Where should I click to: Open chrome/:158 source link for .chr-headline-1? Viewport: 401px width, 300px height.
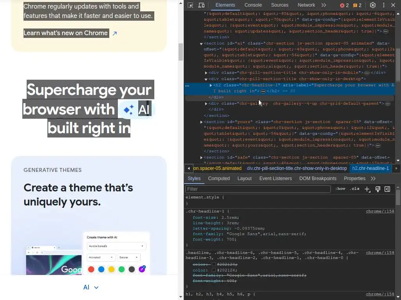pyautogui.click(x=380, y=211)
